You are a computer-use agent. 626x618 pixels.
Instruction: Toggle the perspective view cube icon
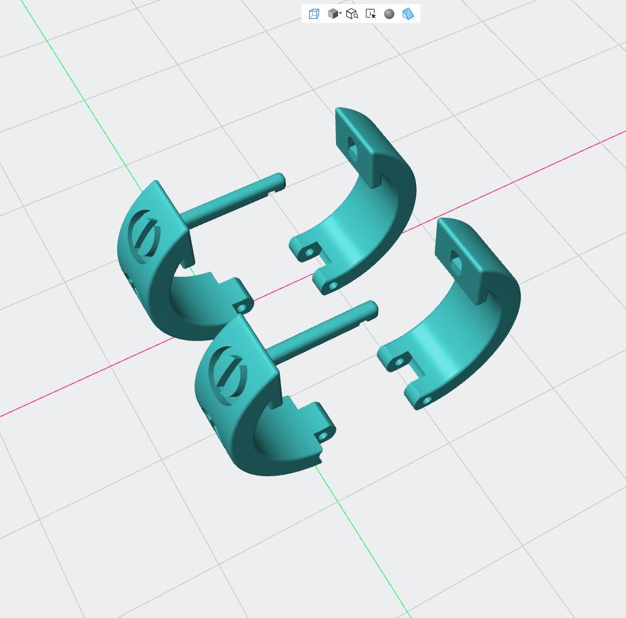pyautogui.click(x=314, y=14)
